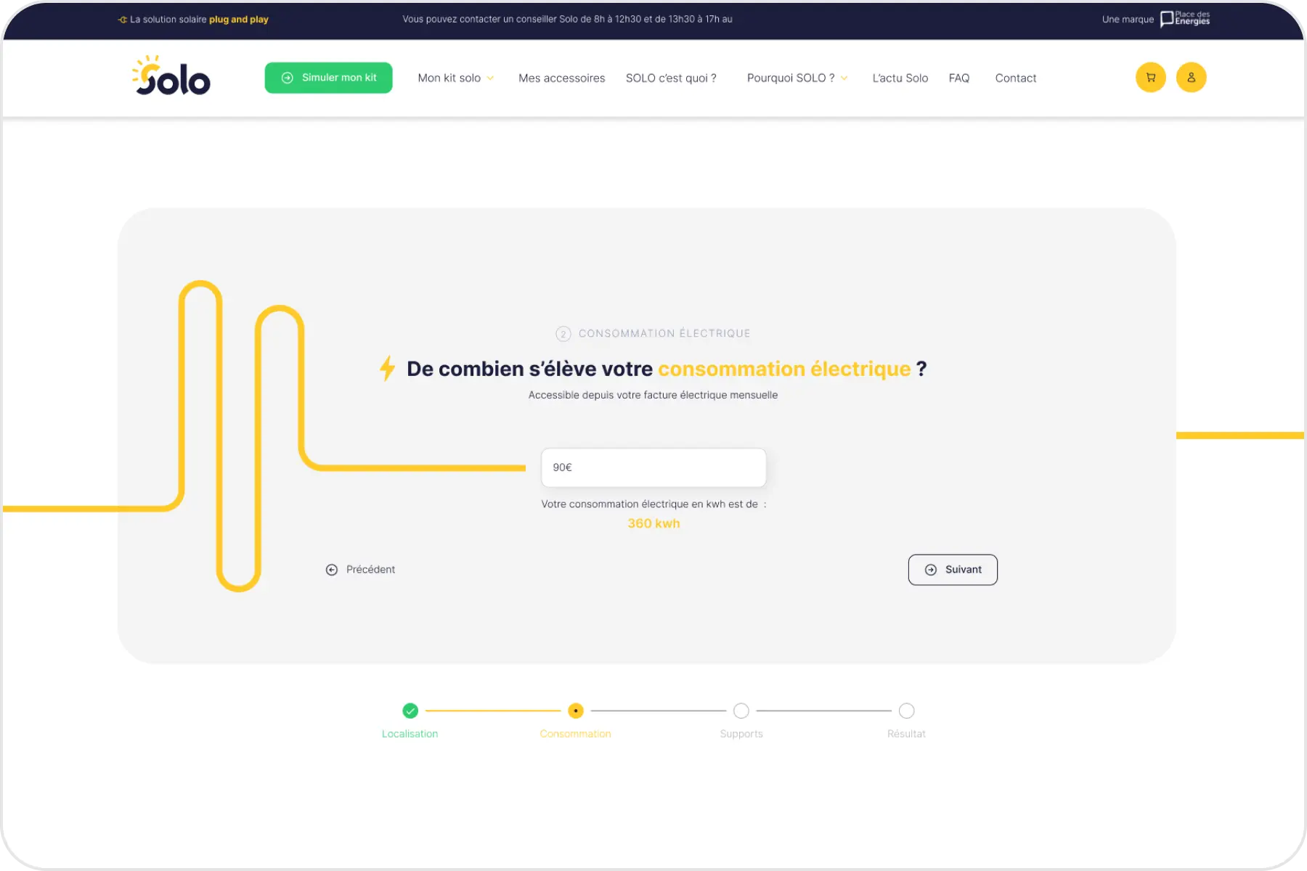Click the Suivant button
The height and width of the screenshot is (871, 1307).
pyautogui.click(x=953, y=570)
